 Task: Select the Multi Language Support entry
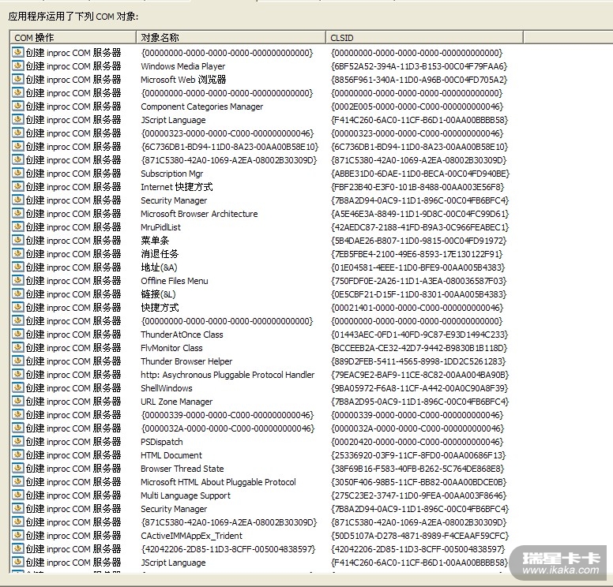186,495
